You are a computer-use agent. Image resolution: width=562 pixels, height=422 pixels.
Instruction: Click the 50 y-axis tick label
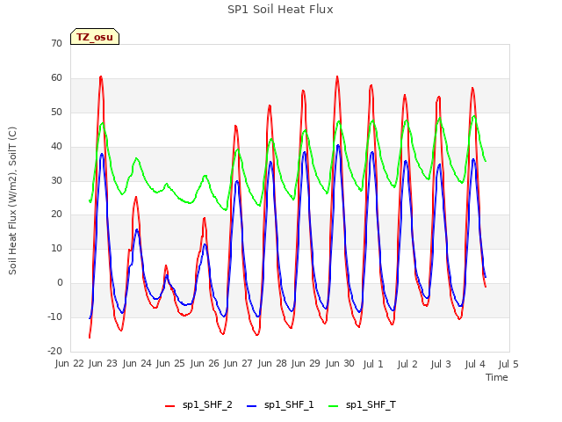pos(56,112)
